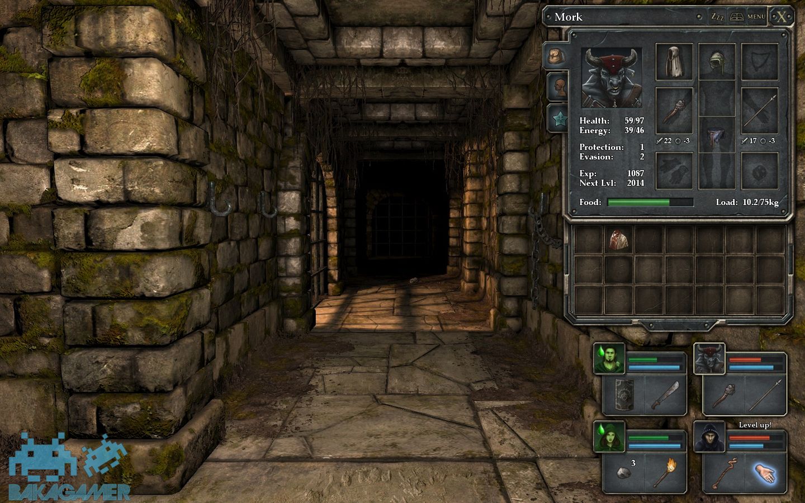
Task: Click Mork's minotaur portrait in the character sheet
Action: coord(611,78)
